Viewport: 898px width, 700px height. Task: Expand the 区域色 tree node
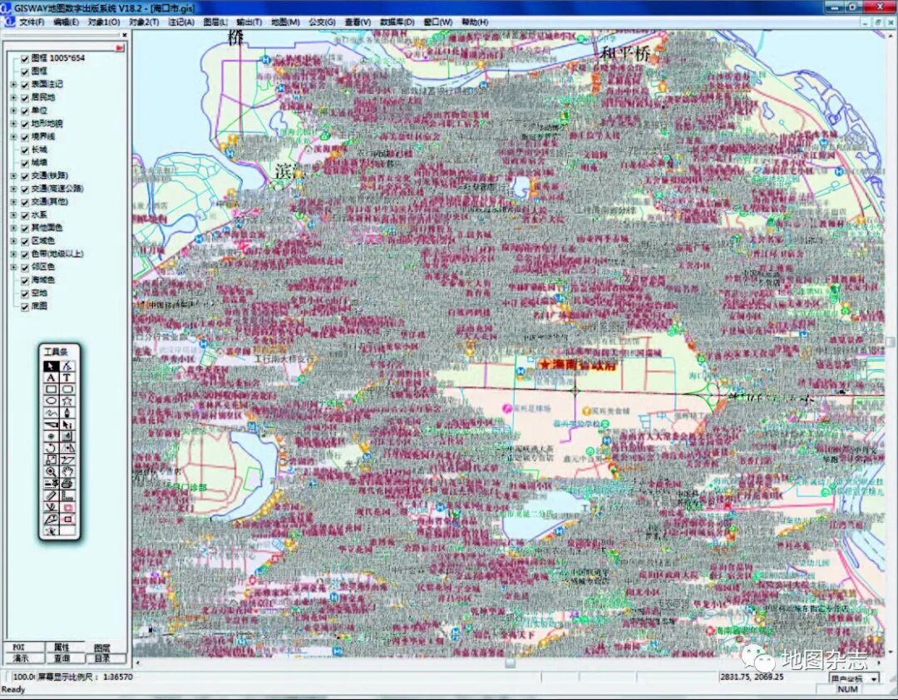14,241
